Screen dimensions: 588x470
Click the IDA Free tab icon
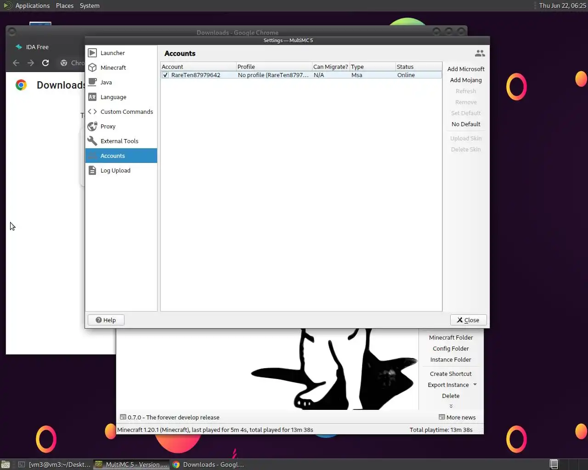coord(19,47)
